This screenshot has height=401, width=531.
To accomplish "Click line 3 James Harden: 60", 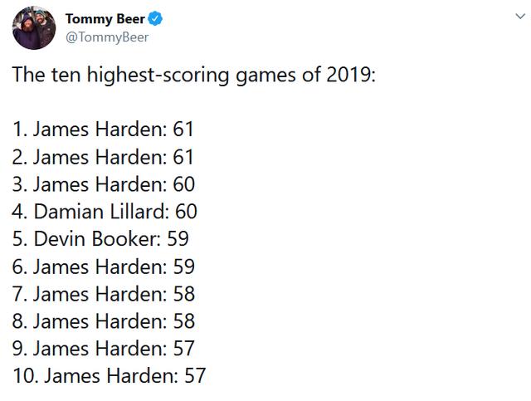I will pos(103,184).
